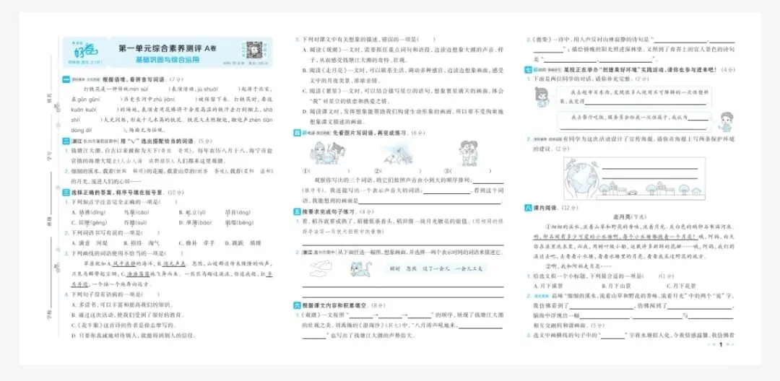Click the blue section badge 八 before 课内阅读

[528, 208]
